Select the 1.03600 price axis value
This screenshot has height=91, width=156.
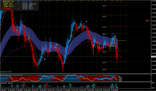pyautogui.click(x=154, y=45)
